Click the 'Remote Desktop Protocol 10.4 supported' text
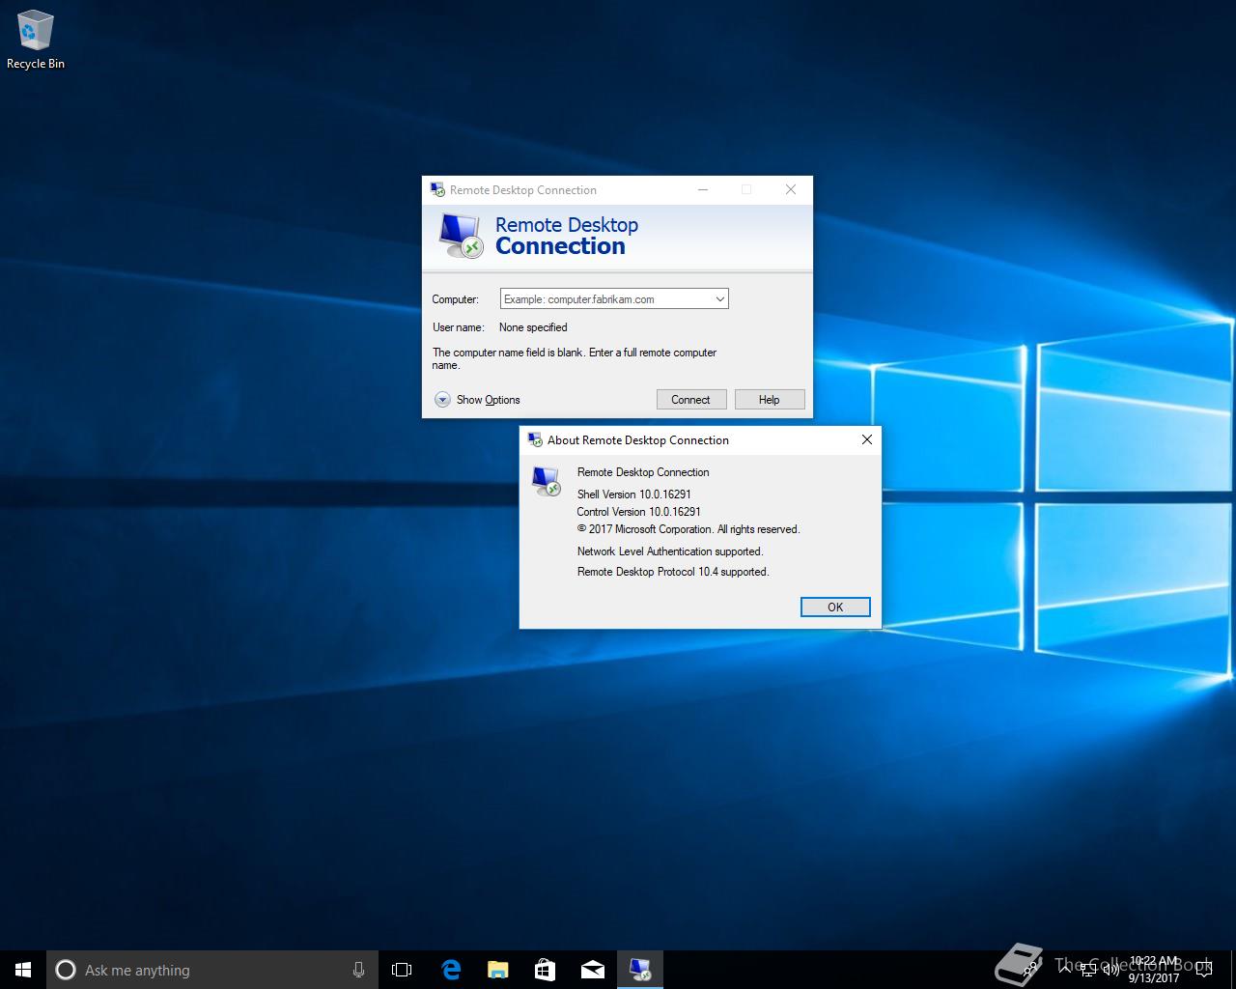 673,572
